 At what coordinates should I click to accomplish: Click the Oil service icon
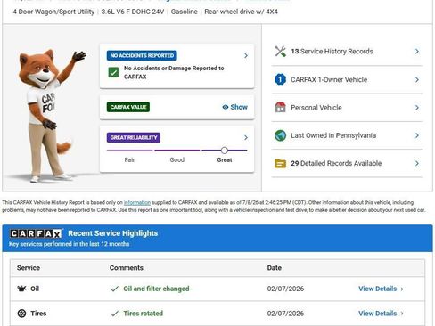point(21,289)
